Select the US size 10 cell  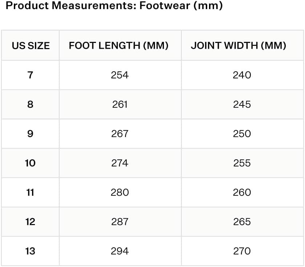[30, 163]
